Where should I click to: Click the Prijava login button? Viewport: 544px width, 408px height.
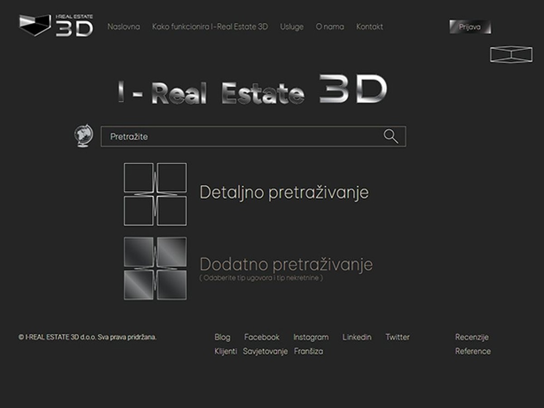pyautogui.click(x=470, y=27)
